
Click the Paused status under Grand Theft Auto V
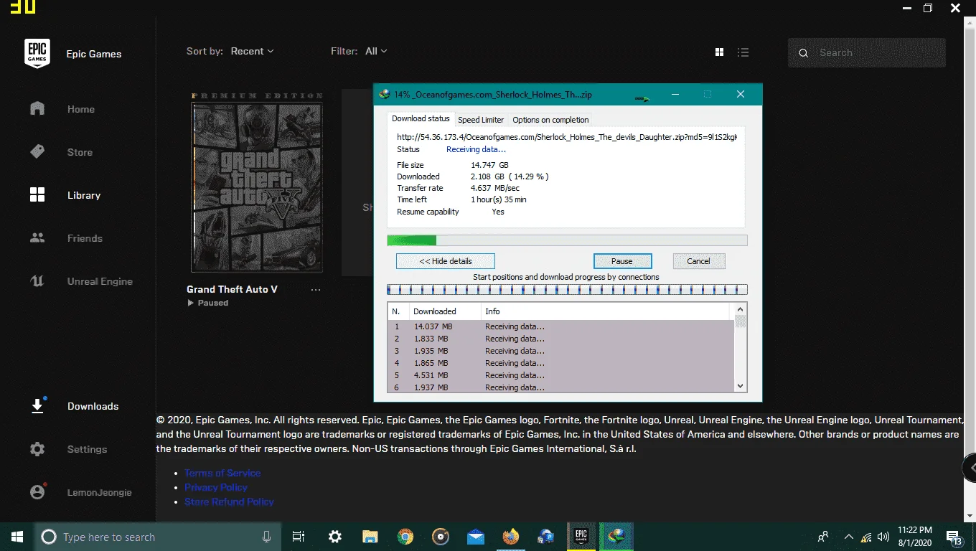208,303
